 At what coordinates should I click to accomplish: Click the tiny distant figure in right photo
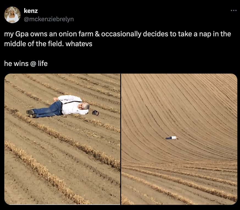172,138
